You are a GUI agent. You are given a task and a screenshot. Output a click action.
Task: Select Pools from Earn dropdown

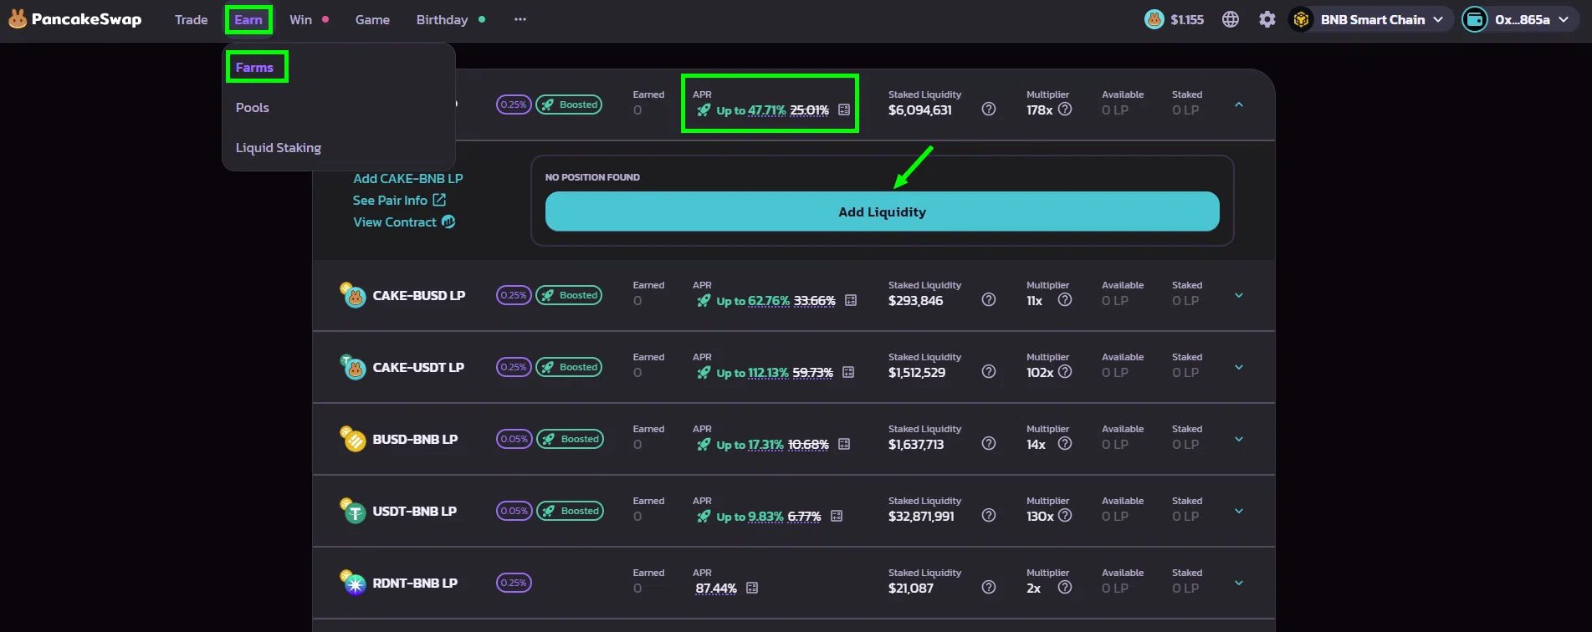[252, 107]
